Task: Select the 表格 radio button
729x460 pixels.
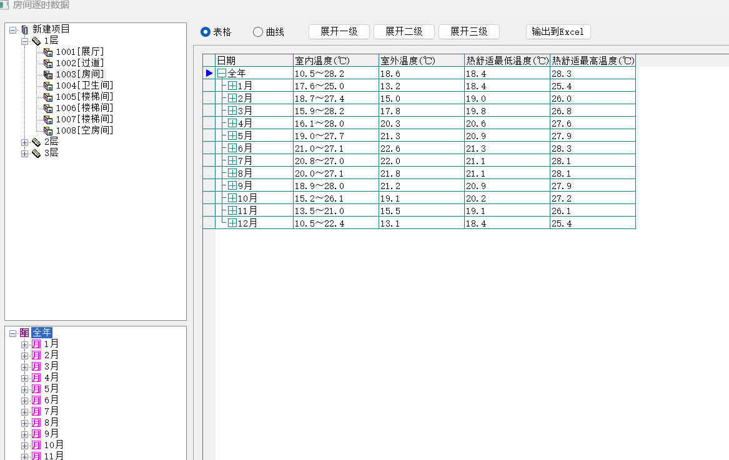Action: [205, 32]
